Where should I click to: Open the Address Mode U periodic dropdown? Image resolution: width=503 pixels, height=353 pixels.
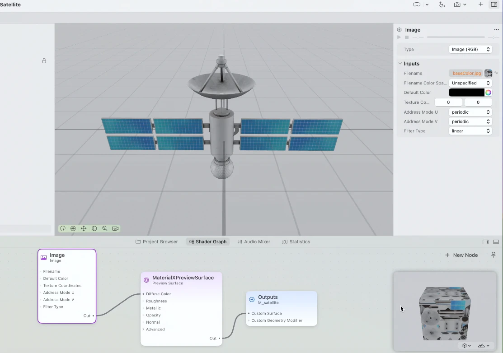tap(470, 112)
